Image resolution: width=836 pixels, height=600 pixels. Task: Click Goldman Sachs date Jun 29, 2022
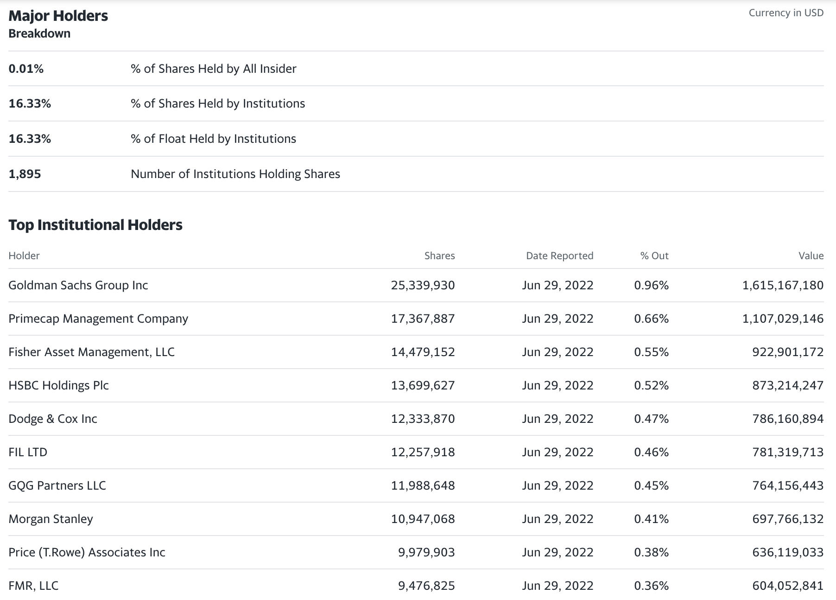pyautogui.click(x=557, y=285)
